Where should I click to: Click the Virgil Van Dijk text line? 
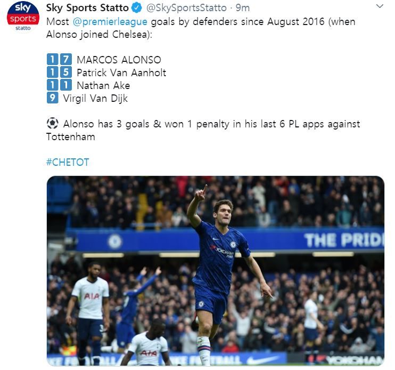95,98
